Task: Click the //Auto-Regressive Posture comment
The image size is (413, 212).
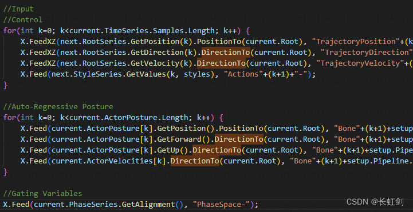Action: (x=58, y=107)
